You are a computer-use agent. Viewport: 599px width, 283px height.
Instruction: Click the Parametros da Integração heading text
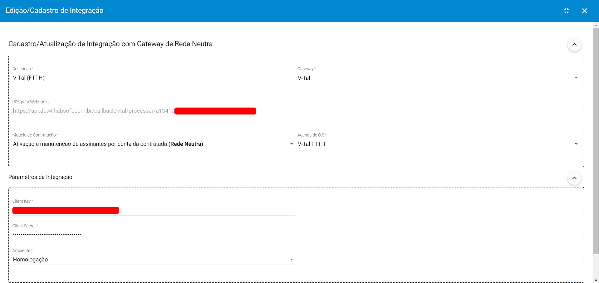point(40,177)
